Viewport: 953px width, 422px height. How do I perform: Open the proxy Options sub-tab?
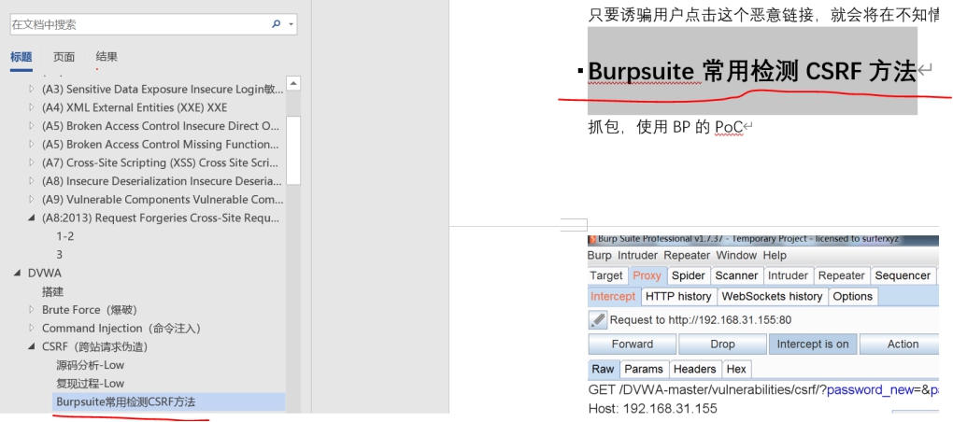853,296
